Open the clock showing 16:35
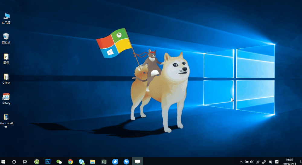 click(289, 162)
